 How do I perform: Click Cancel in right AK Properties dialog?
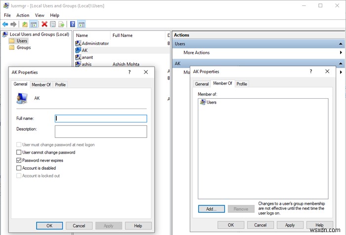[260, 225]
